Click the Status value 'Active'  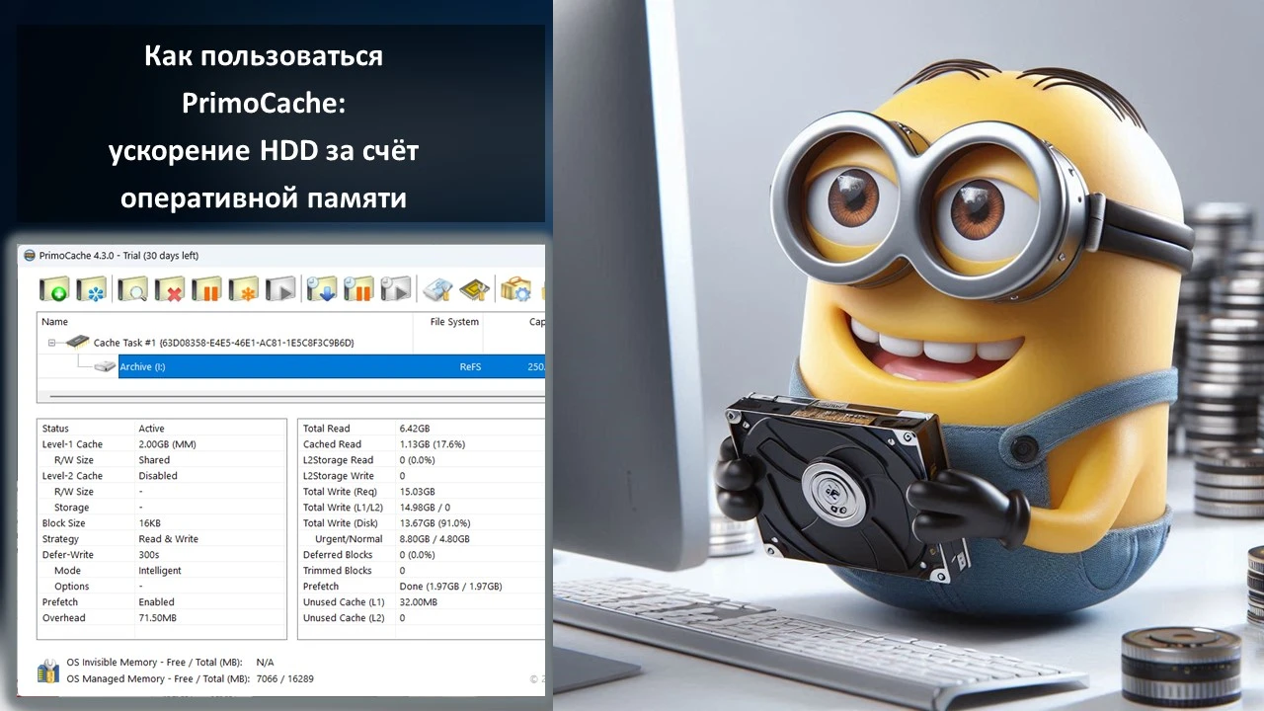pyautogui.click(x=151, y=429)
